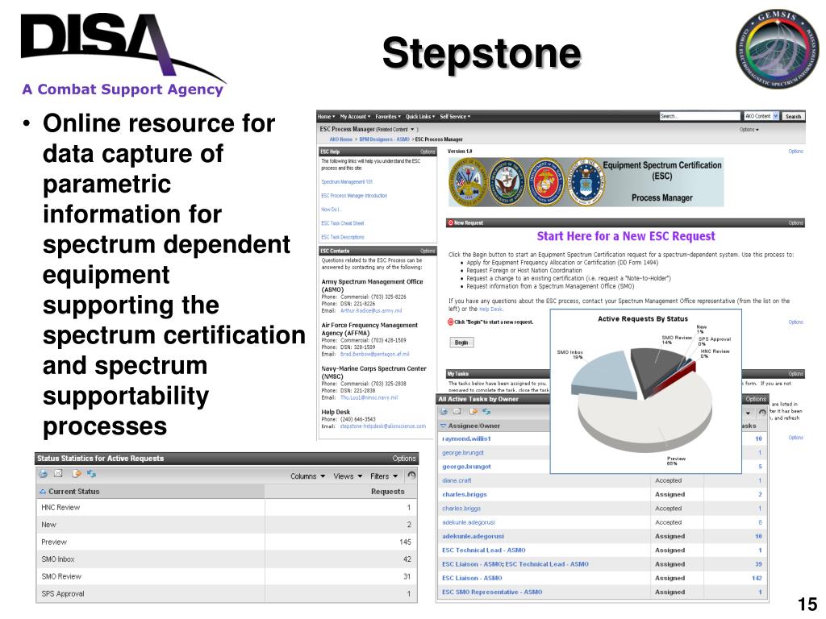Open Spectrum Management 101 link
Image resolution: width=826 pixels, height=619 pixels.
click(x=347, y=182)
